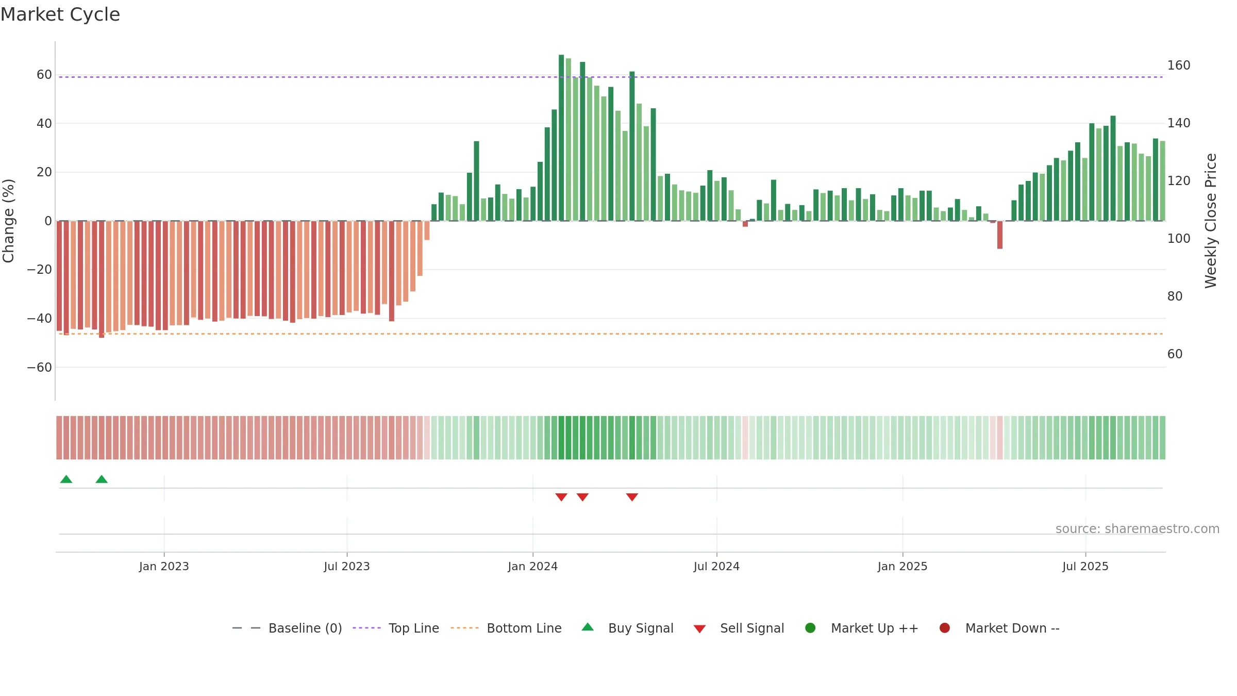1237x696 pixels.
Task: Click the Bottom Line orange dotted swatch
Action: pyautogui.click(x=464, y=628)
